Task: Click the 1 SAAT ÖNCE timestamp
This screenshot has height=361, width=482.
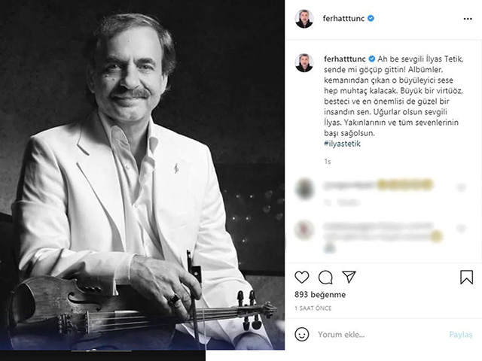Action: tap(311, 308)
